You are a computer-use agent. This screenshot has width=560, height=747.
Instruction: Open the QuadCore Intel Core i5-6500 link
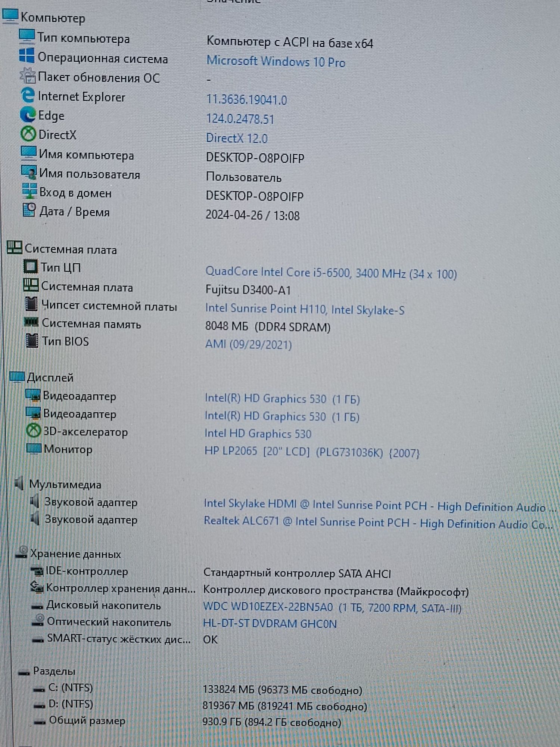331,273
